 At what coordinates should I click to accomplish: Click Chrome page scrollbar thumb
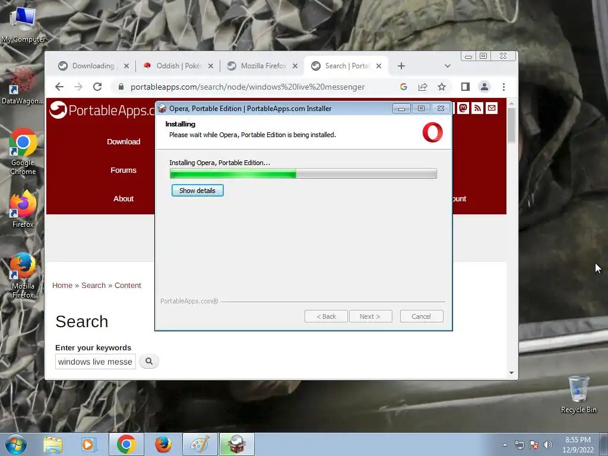pos(511,125)
